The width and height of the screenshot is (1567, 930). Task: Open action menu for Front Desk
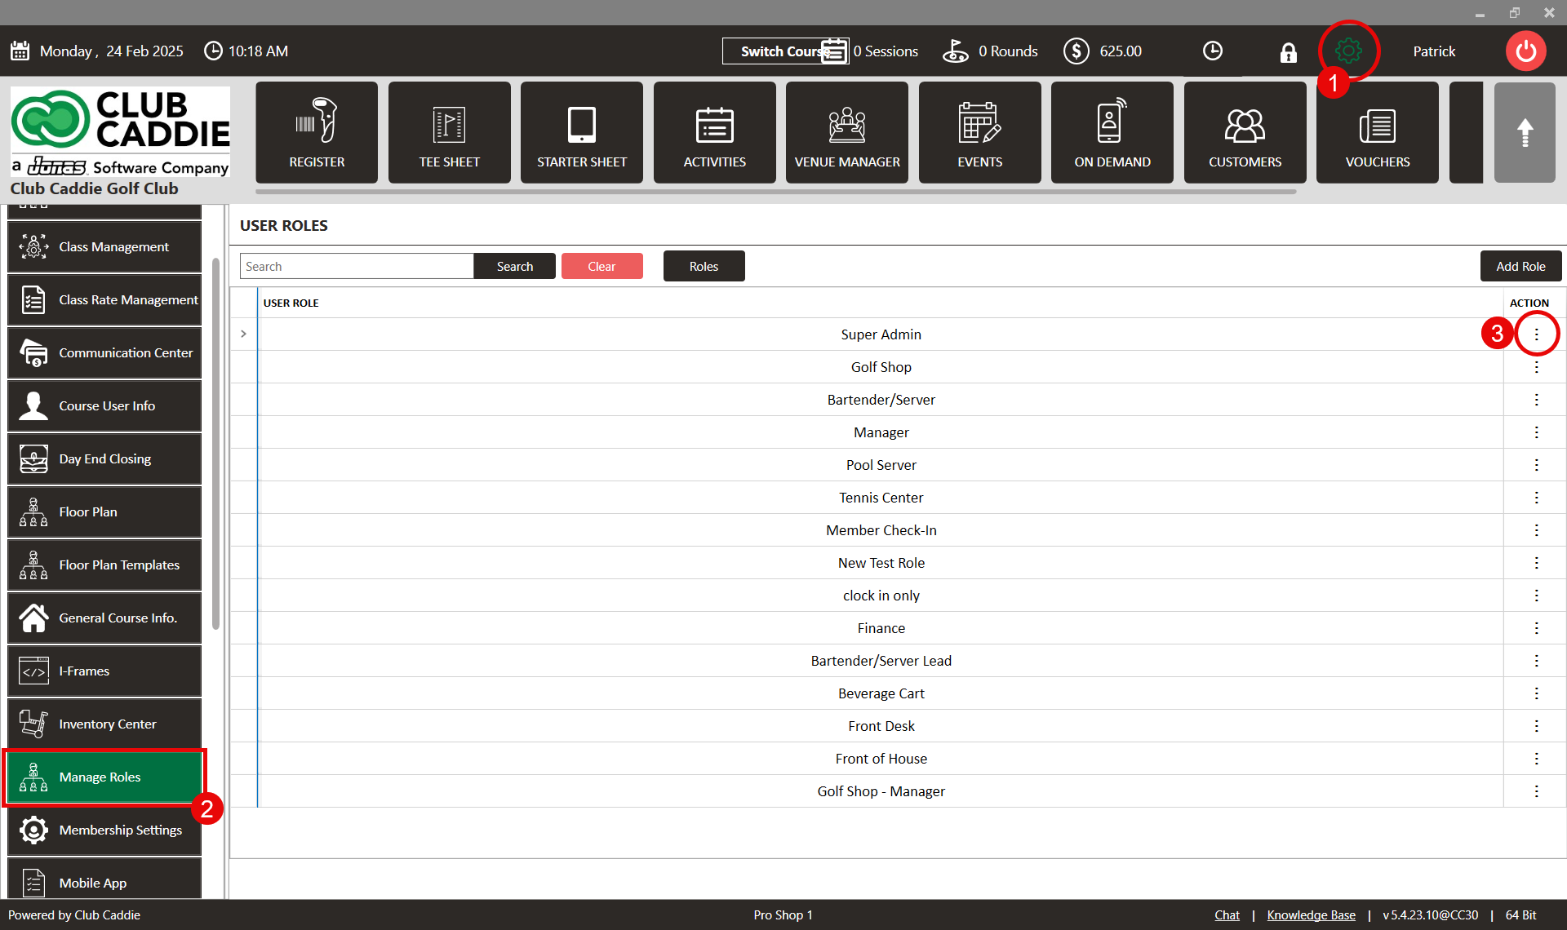[x=1536, y=726]
